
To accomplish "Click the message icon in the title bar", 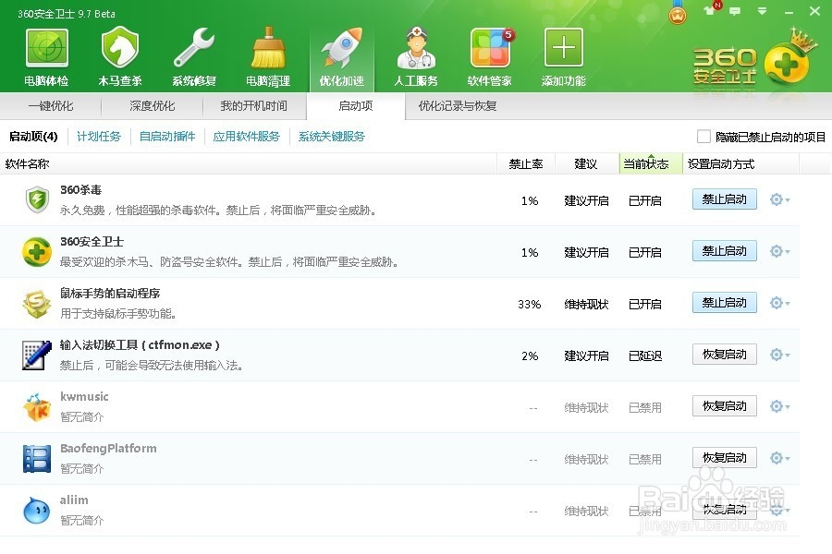I will click(734, 10).
